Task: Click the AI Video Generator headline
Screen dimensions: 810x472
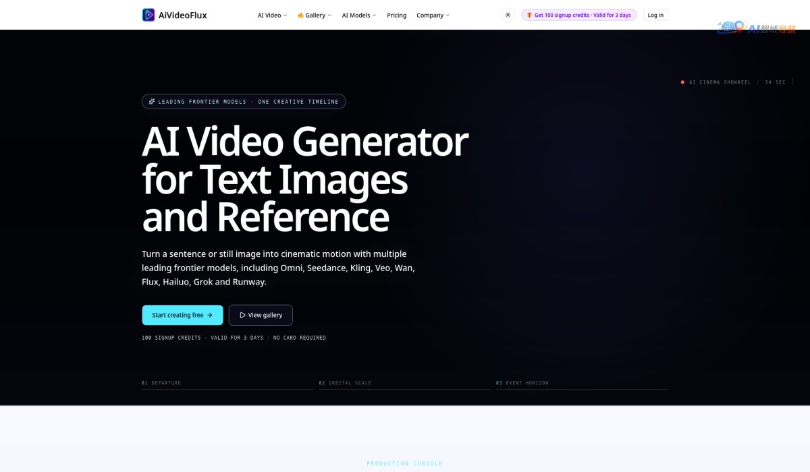Action: (305, 179)
